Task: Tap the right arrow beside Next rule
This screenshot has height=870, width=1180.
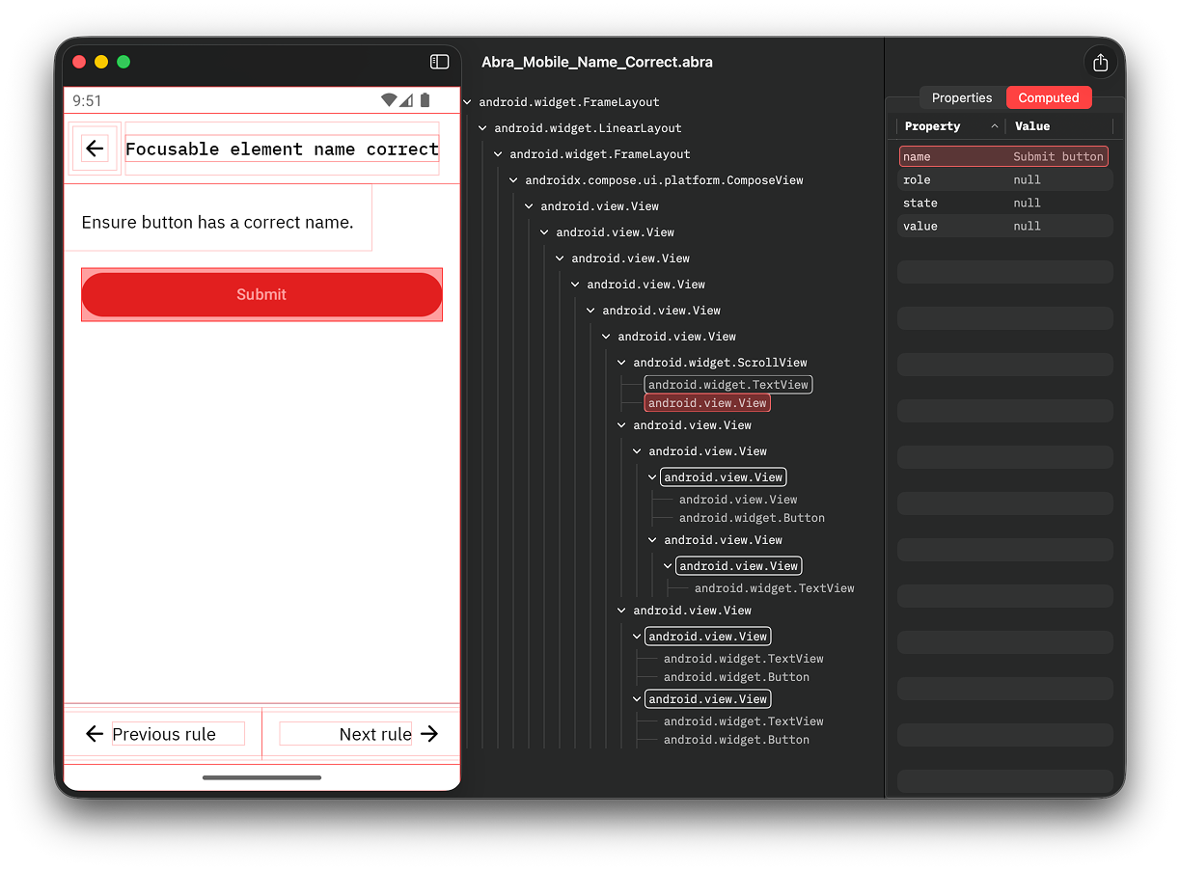Action: point(429,734)
